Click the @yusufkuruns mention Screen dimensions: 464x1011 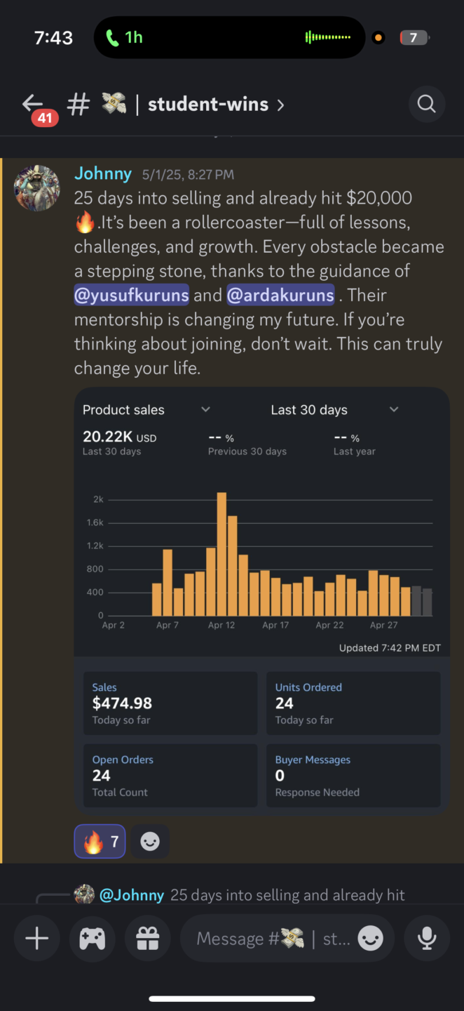[131, 295]
